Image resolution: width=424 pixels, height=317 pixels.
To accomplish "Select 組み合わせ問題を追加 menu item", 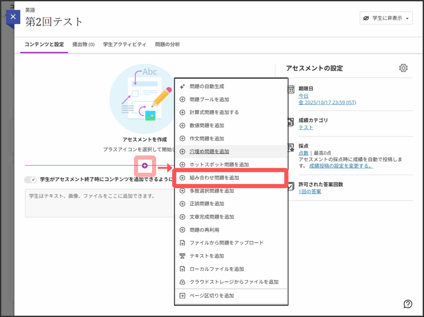I will [214, 178].
